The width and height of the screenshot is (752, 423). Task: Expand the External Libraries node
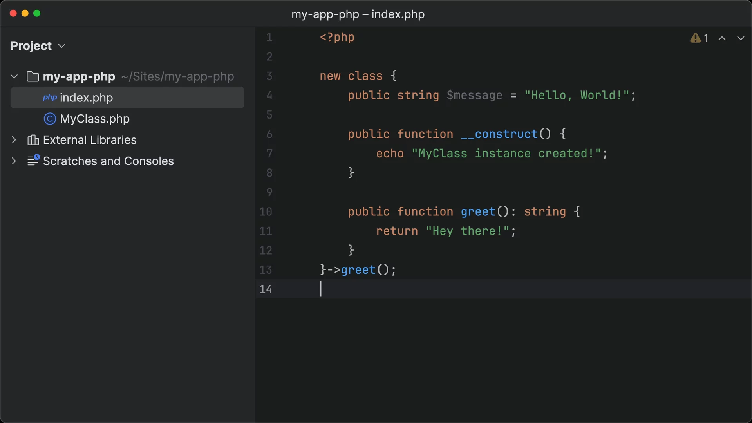point(14,140)
